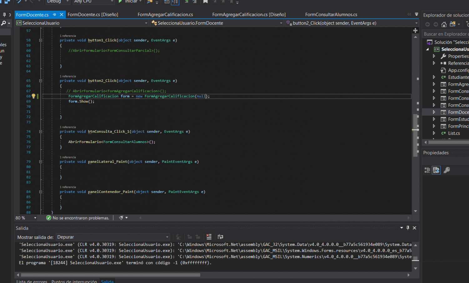Click the bookmark toolbar icon
469x283 pixels.
click(205, 2)
